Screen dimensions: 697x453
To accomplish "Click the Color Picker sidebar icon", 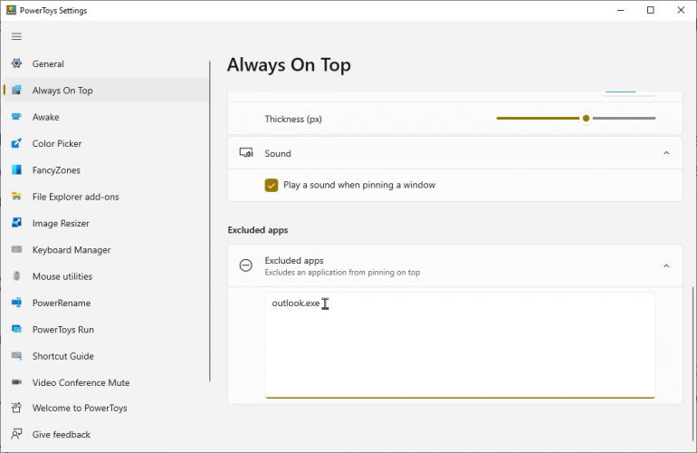I will tap(16, 143).
